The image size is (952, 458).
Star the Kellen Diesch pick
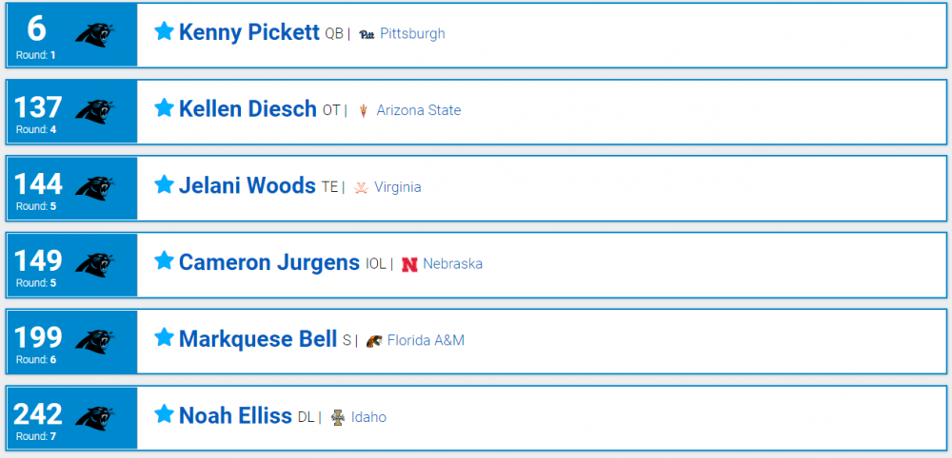[x=165, y=108]
